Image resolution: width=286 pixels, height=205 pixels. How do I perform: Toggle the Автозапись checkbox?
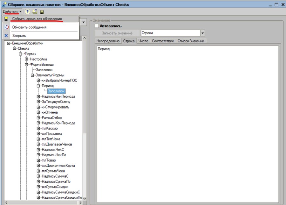[x=97, y=26]
